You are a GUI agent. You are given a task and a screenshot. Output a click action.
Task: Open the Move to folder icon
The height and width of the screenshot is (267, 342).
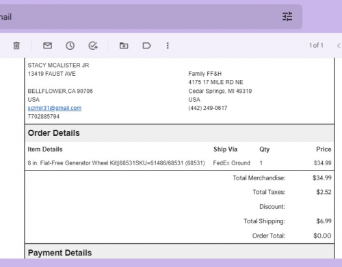pyautogui.click(x=124, y=46)
